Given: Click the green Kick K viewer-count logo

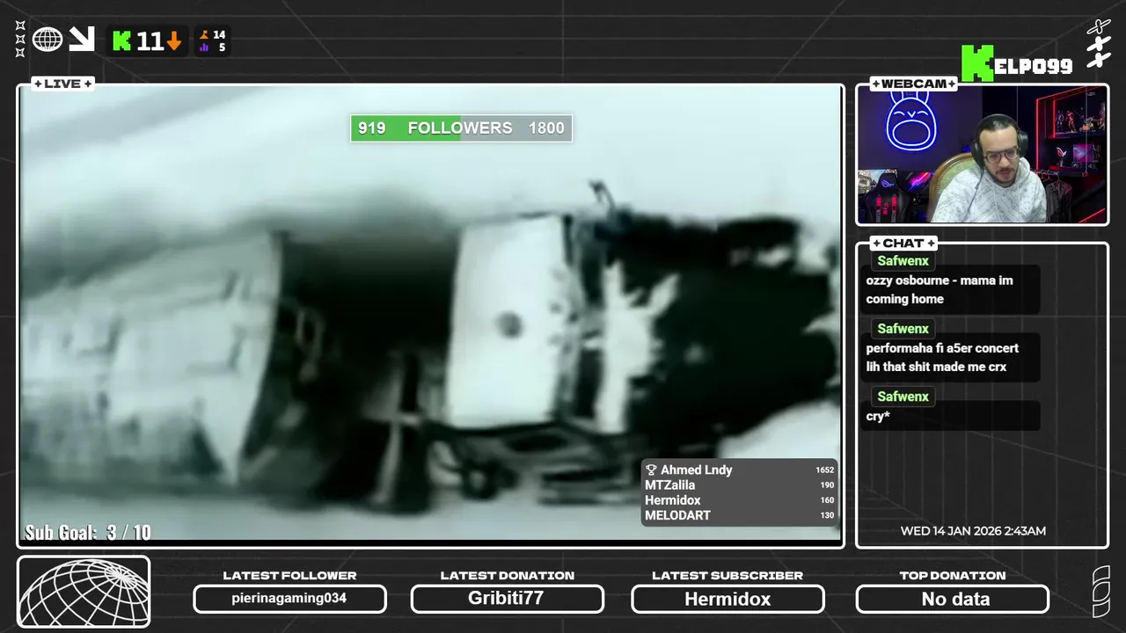Looking at the screenshot, I should point(122,41).
